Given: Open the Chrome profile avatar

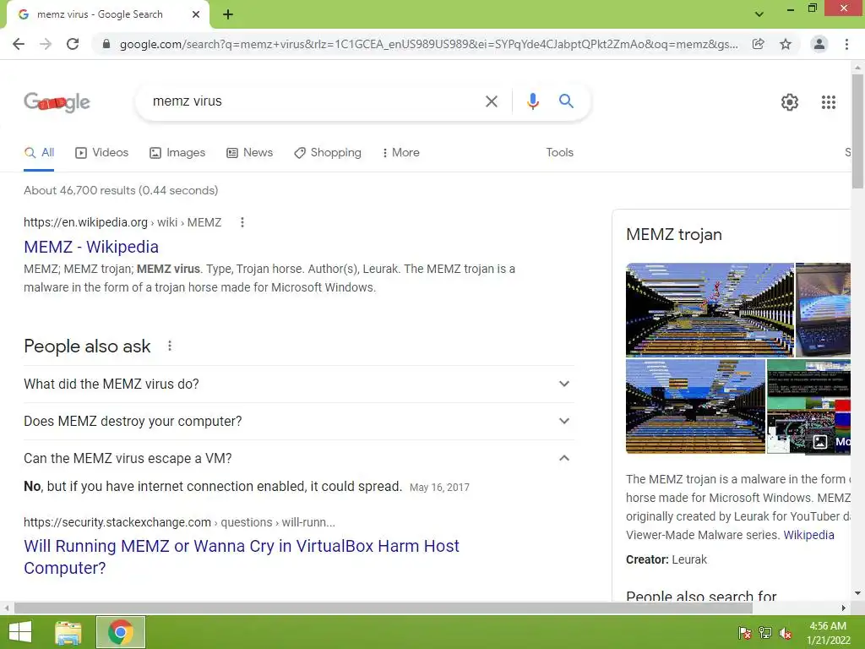Looking at the screenshot, I should 819,44.
